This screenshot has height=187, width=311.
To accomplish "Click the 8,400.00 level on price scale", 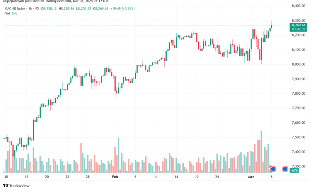I will pyautogui.click(x=299, y=6).
